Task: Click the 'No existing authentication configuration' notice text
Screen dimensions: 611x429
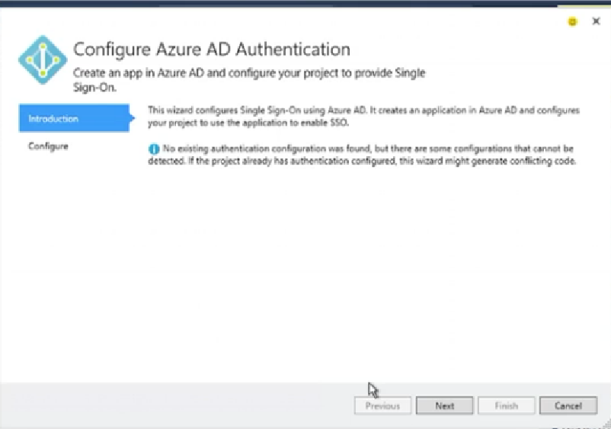Action: pos(366,155)
